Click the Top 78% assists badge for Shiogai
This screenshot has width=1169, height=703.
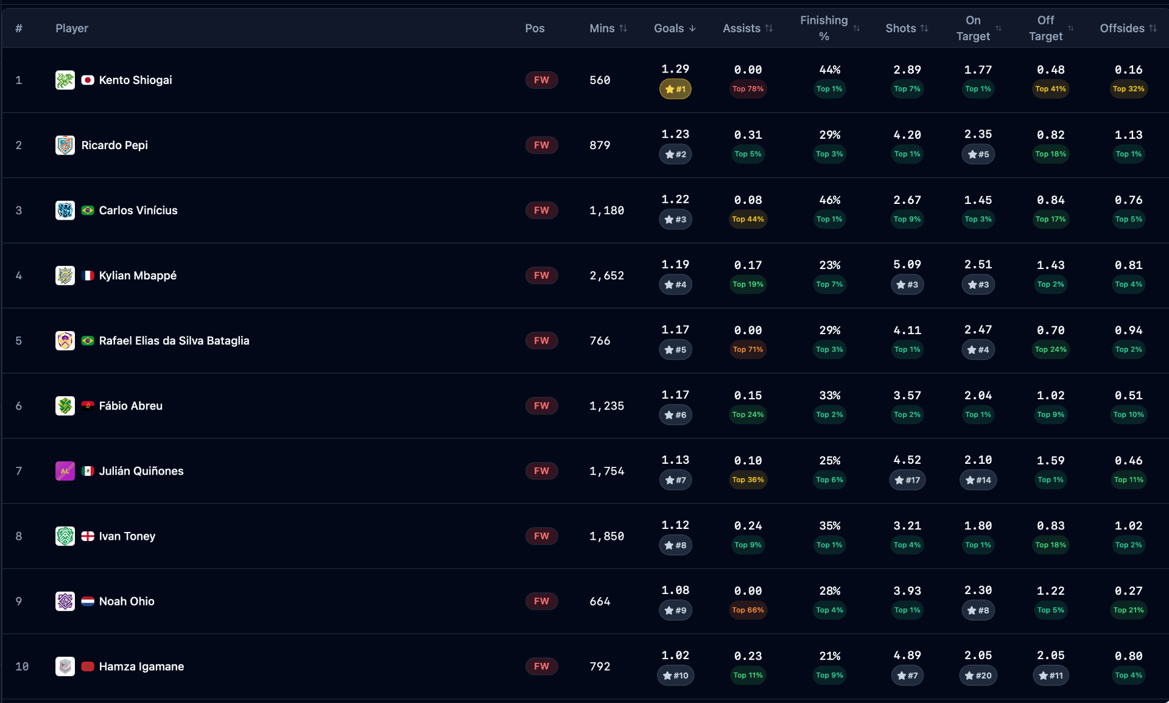tap(748, 89)
